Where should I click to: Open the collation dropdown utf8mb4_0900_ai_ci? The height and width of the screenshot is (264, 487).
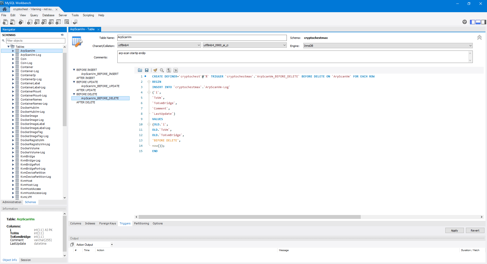(245, 45)
